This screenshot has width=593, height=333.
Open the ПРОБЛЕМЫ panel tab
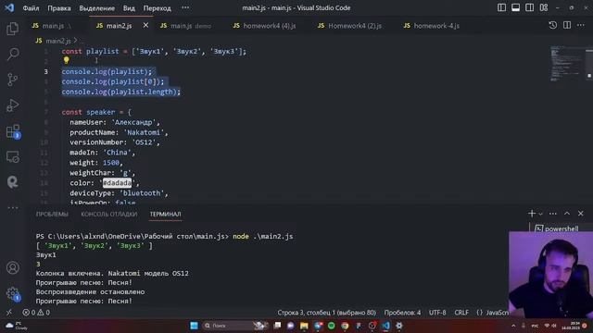pyautogui.click(x=52, y=214)
